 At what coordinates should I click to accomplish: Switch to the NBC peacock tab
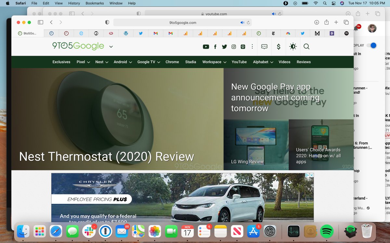coord(288,33)
